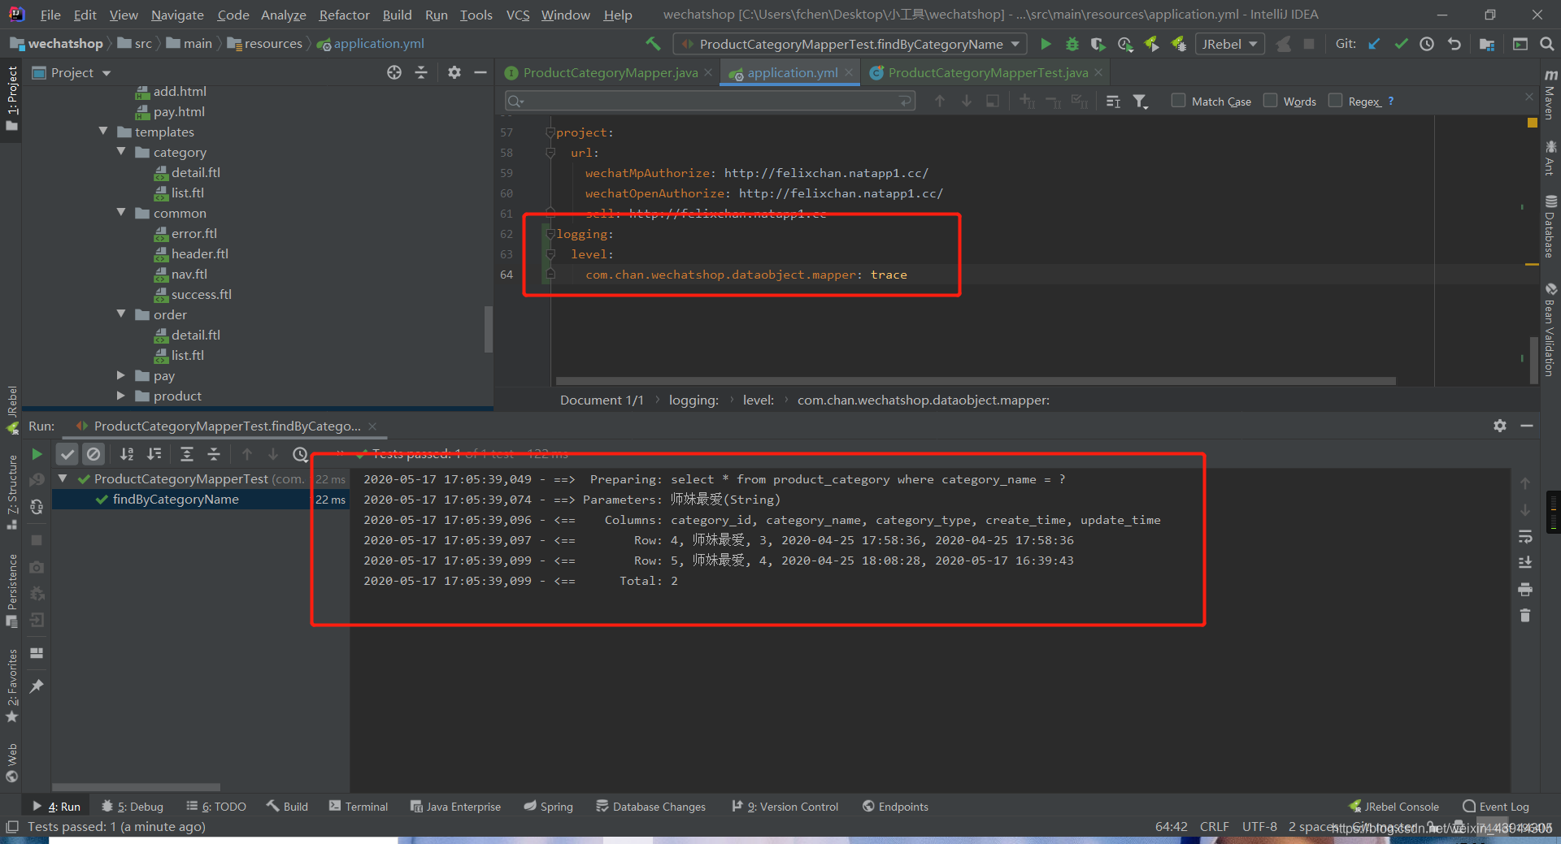Run with coverage icon in toolbar
Viewport: 1561px width, 844px height.
(1098, 44)
